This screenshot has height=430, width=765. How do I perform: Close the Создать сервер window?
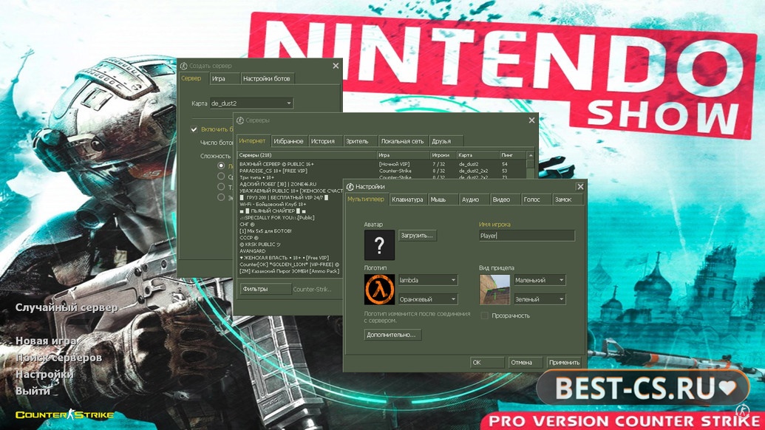pyautogui.click(x=336, y=66)
